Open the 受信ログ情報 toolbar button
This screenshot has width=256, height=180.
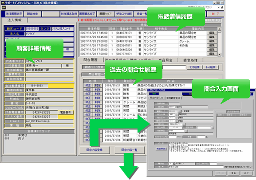124,14
